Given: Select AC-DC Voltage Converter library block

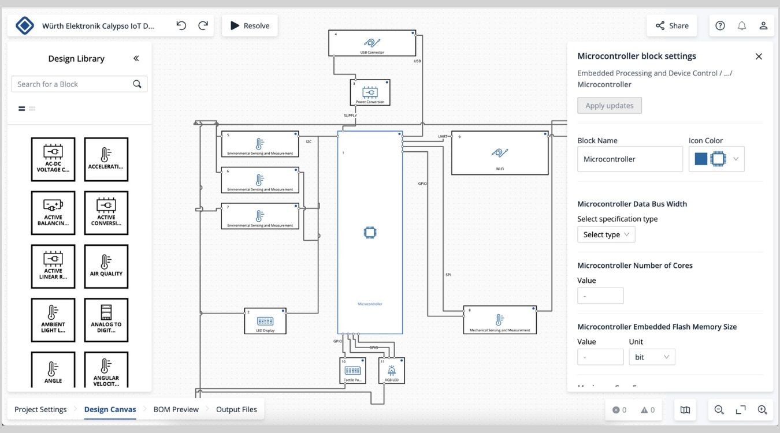Looking at the screenshot, I should [x=53, y=159].
